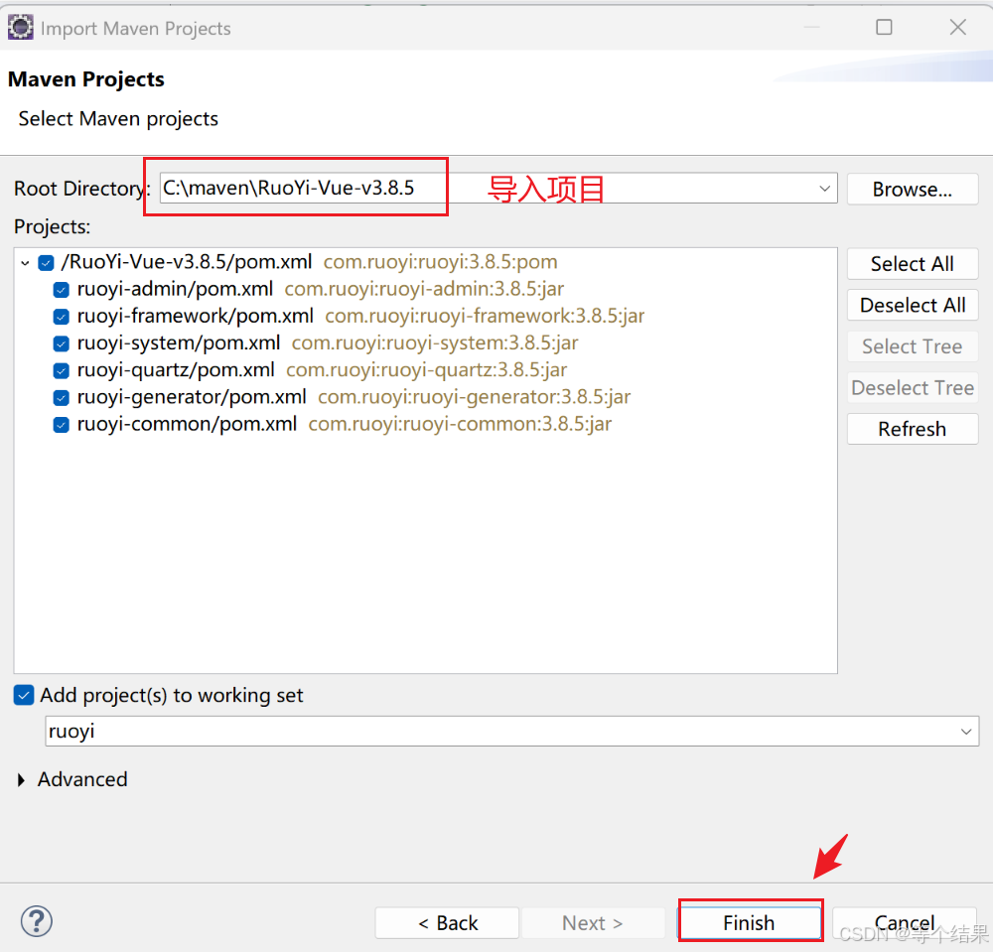Image resolution: width=993 pixels, height=952 pixels.
Task: Click the Deselect All button
Action: click(x=913, y=305)
